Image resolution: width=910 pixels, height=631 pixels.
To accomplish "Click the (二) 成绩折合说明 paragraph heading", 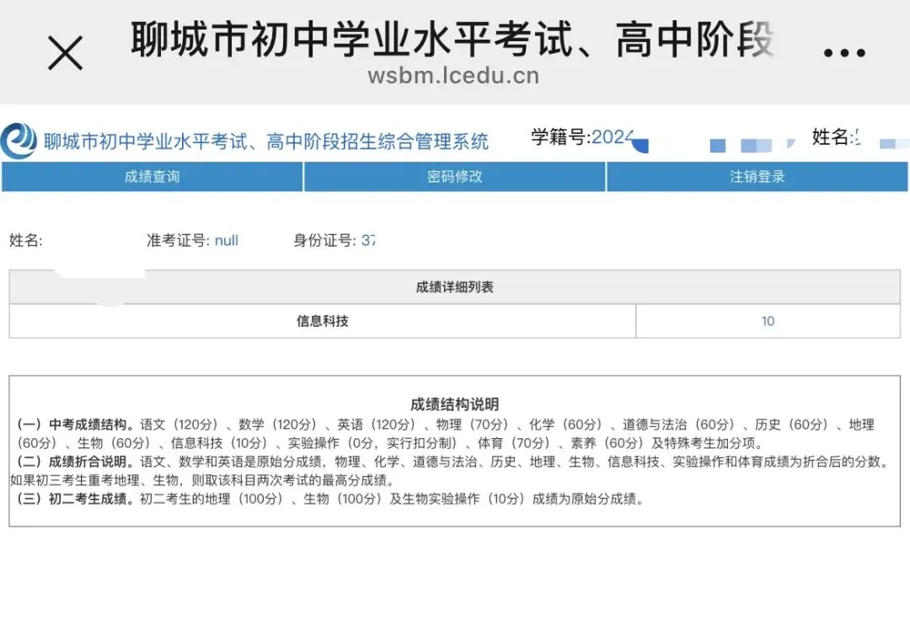I will 76,462.
